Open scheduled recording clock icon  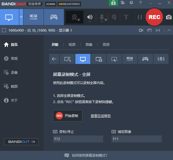[x=131, y=3]
